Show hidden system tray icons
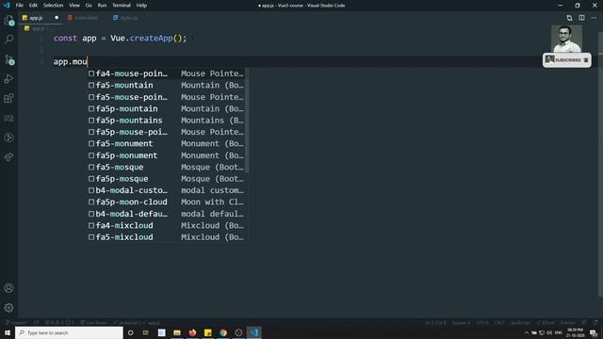Viewport: 603px width, 339px height. 527,332
